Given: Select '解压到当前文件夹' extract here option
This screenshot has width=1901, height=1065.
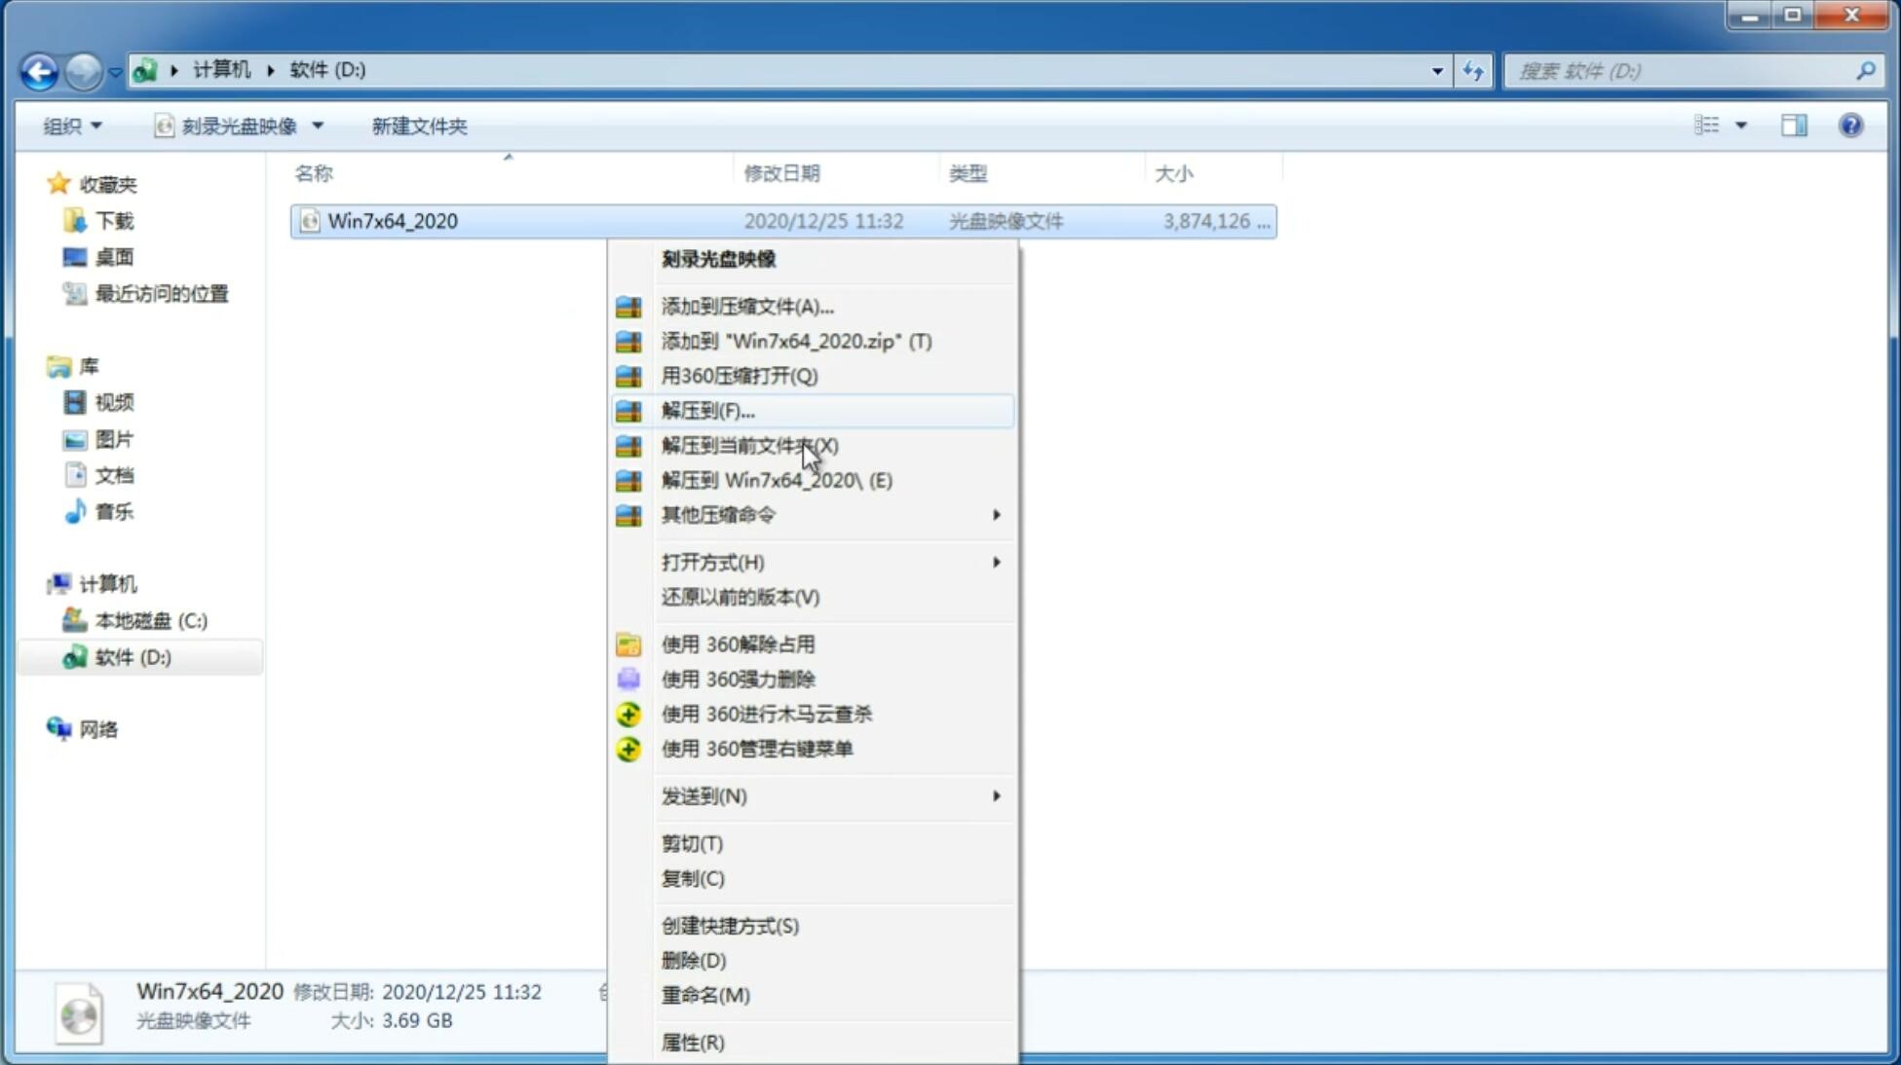Looking at the screenshot, I should pyautogui.click(x=750, y=445).
